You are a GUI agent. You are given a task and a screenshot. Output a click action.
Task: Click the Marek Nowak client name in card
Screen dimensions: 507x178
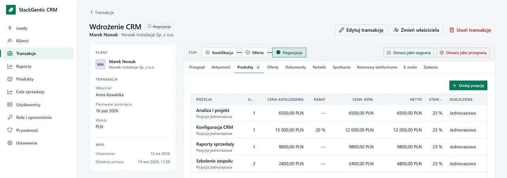click(x=122, y=62)
